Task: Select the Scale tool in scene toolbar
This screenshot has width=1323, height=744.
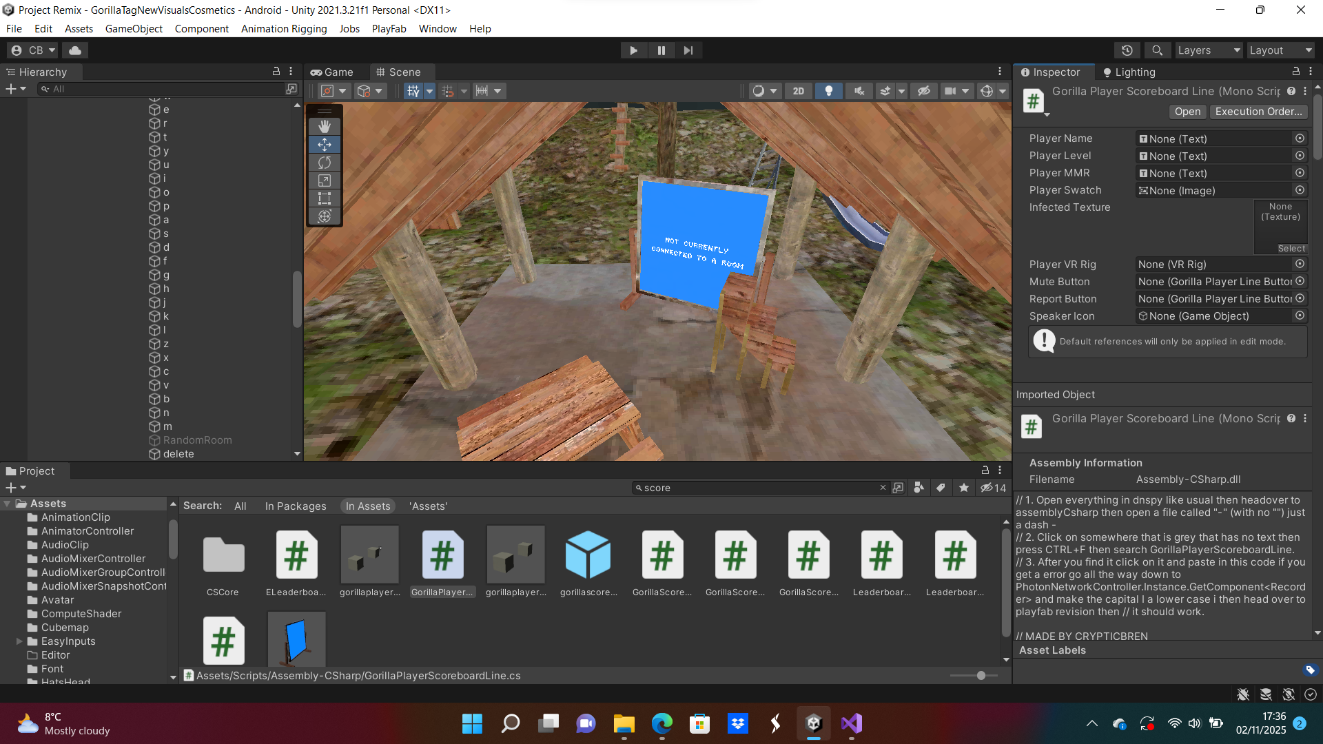Action: [x=325, y=180]
